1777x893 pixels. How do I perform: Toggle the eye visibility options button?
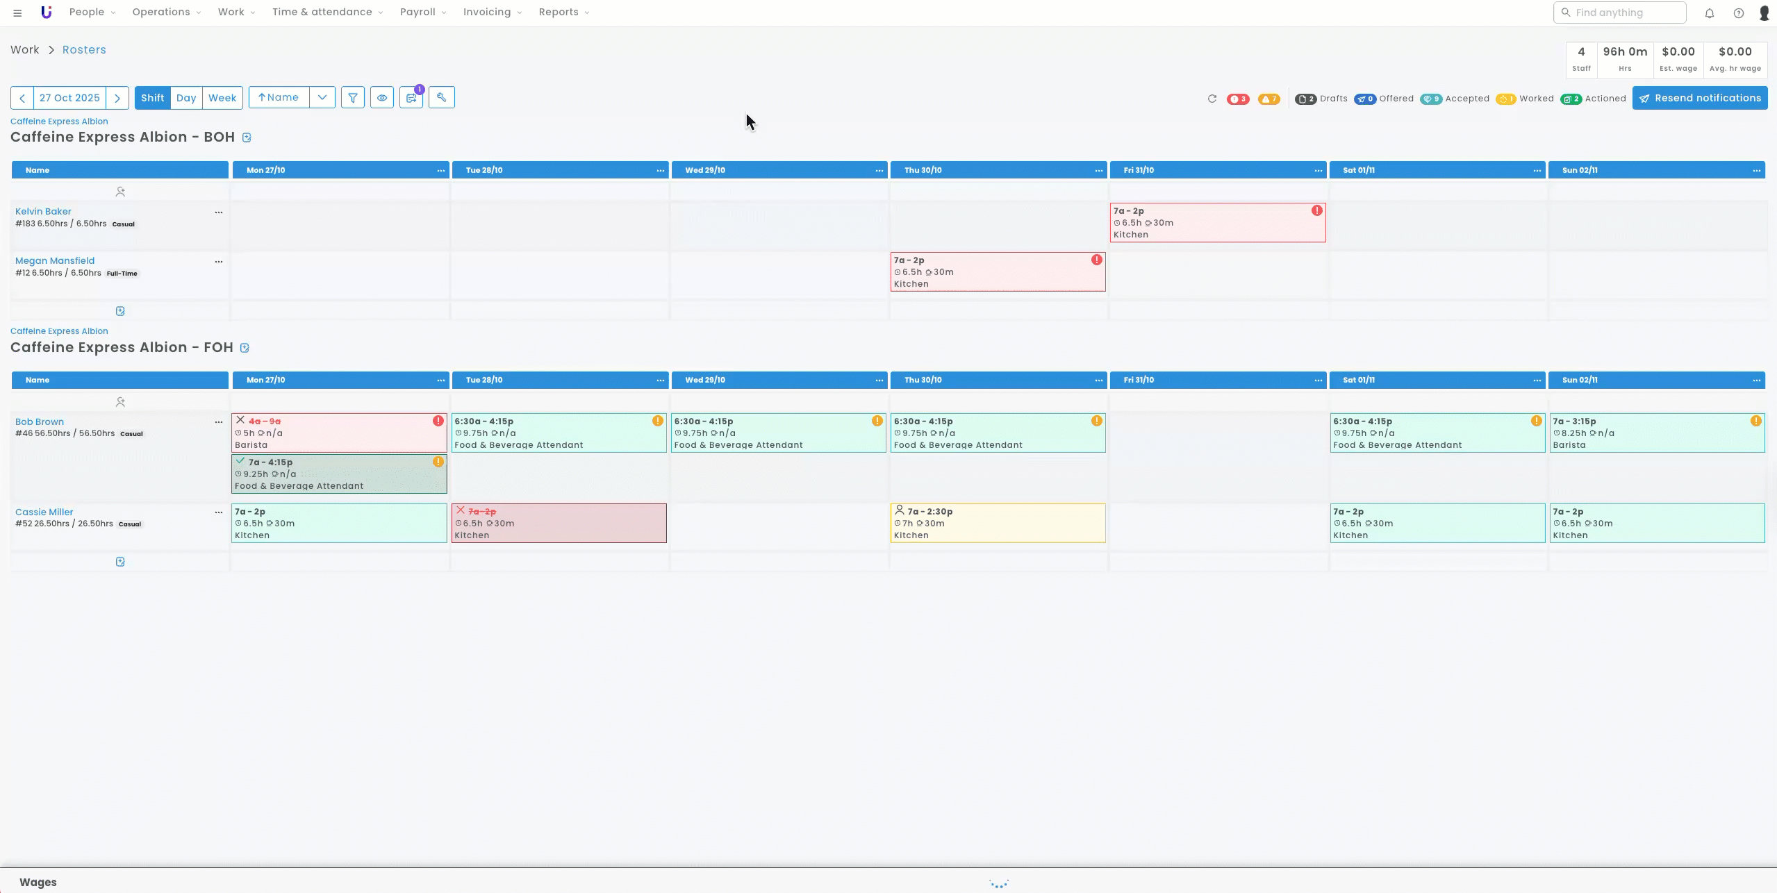pos(382,98)
